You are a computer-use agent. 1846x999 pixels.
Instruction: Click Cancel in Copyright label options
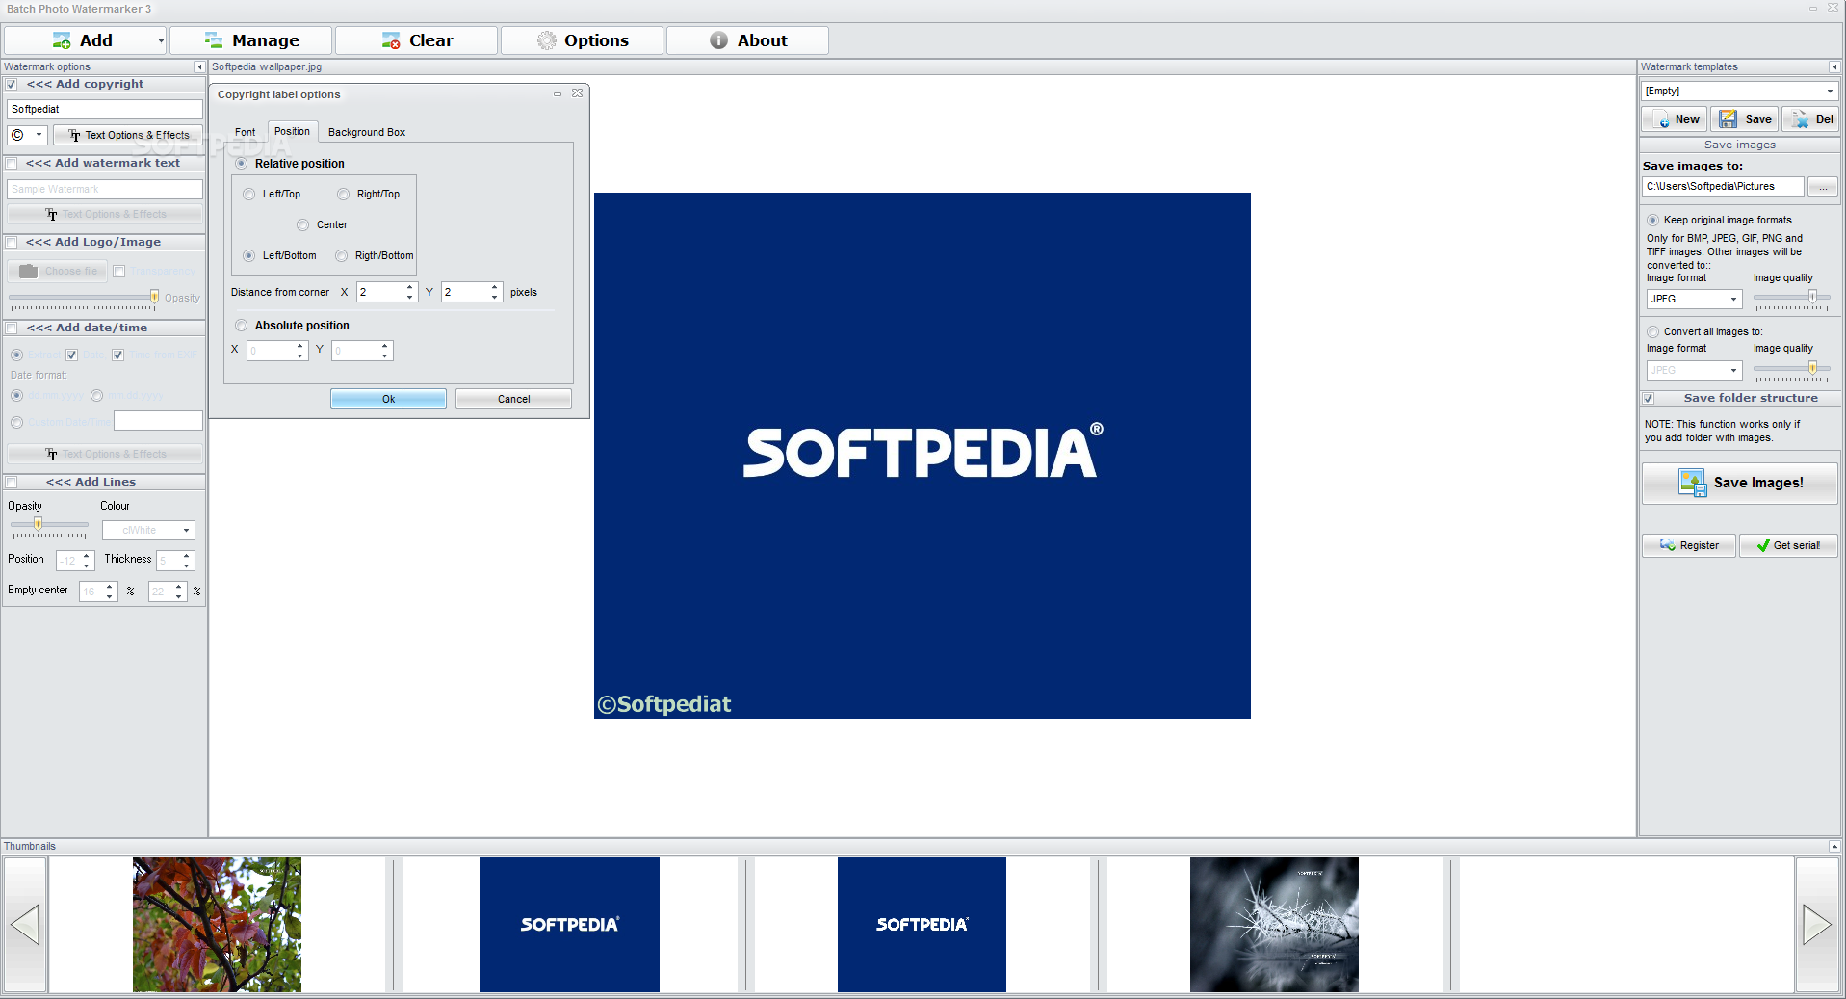(x=513, y=399)
